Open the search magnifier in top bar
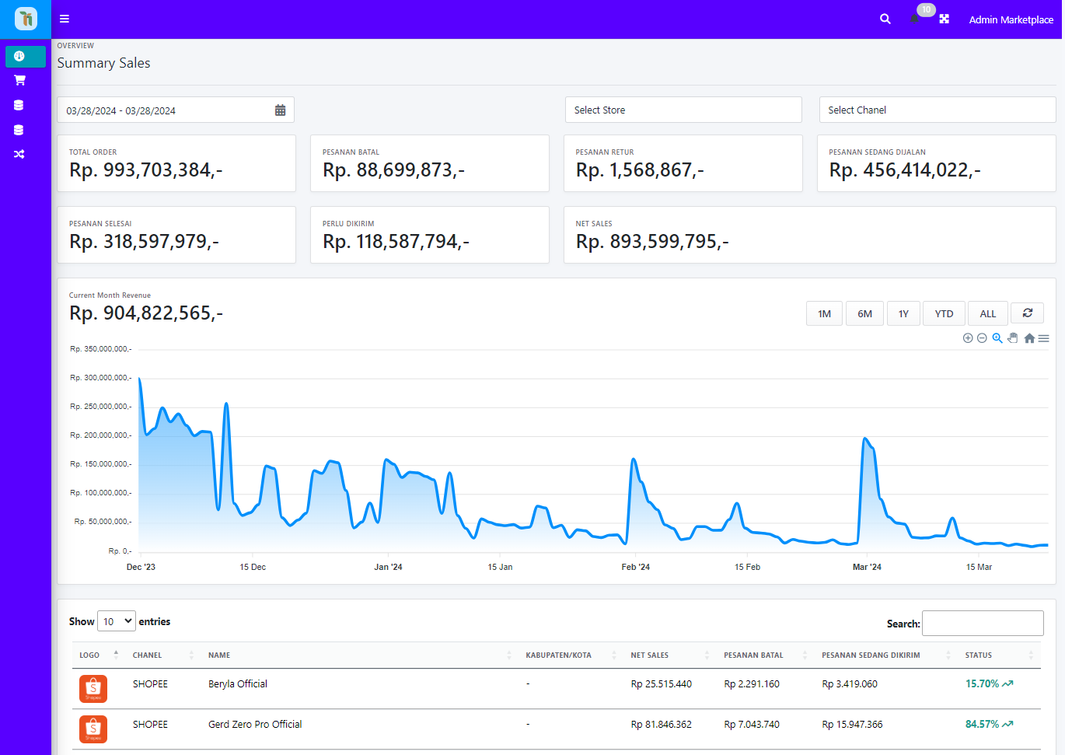The height and width of the screenshot is (755, 1065). click(x=885, y=19)
